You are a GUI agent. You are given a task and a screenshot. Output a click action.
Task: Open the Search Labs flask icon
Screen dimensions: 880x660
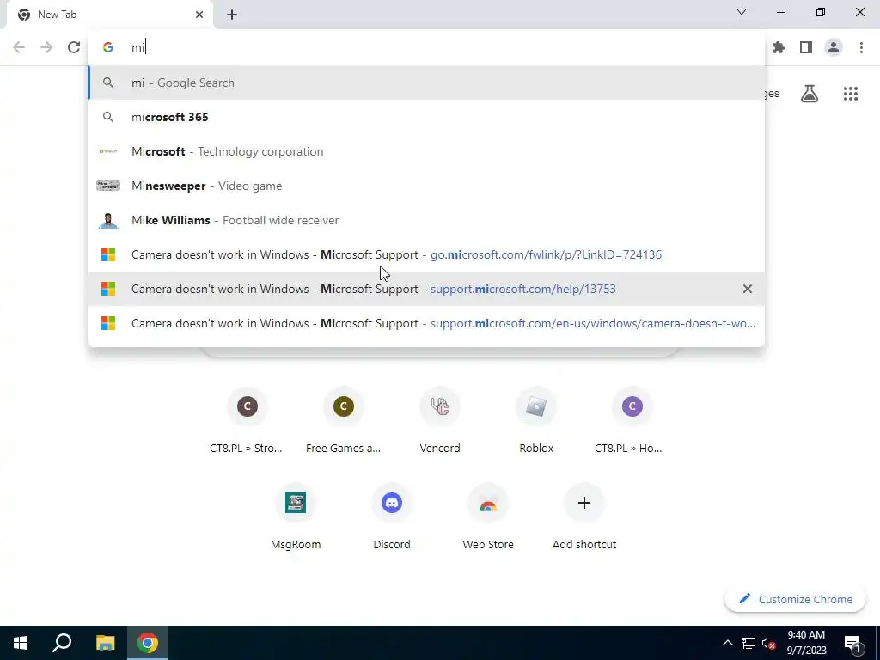(810, 94)
